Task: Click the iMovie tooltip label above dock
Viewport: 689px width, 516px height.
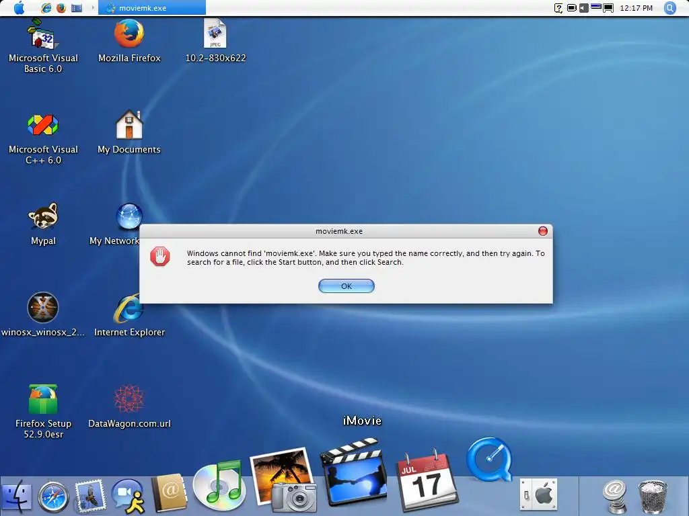Action: (x=362, y=421)
